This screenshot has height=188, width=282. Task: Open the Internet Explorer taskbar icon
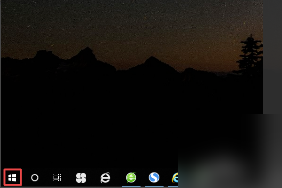(x=175, y=178)
